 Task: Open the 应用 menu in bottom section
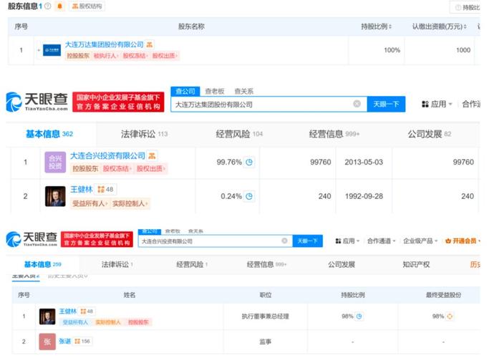coord(347,241)
